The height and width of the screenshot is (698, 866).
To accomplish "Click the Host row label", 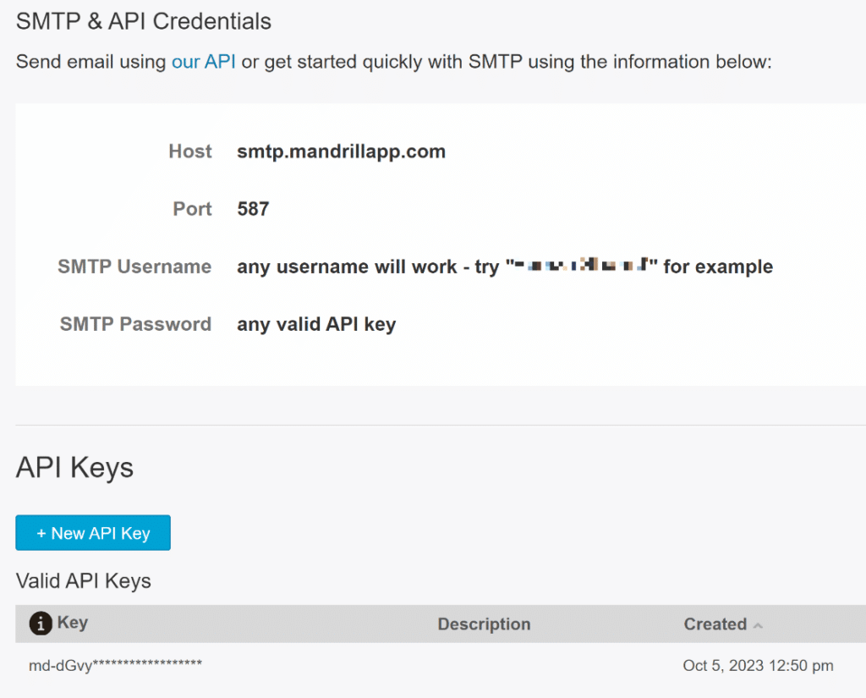I will pyautogui.click(x=189, y=151).
